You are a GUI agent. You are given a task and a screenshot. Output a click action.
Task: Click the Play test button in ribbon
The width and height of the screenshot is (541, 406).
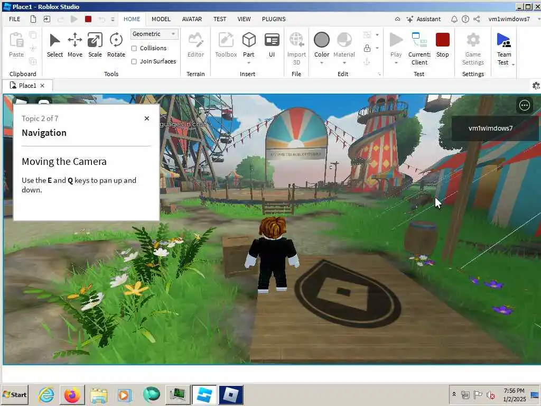[396, 40]
